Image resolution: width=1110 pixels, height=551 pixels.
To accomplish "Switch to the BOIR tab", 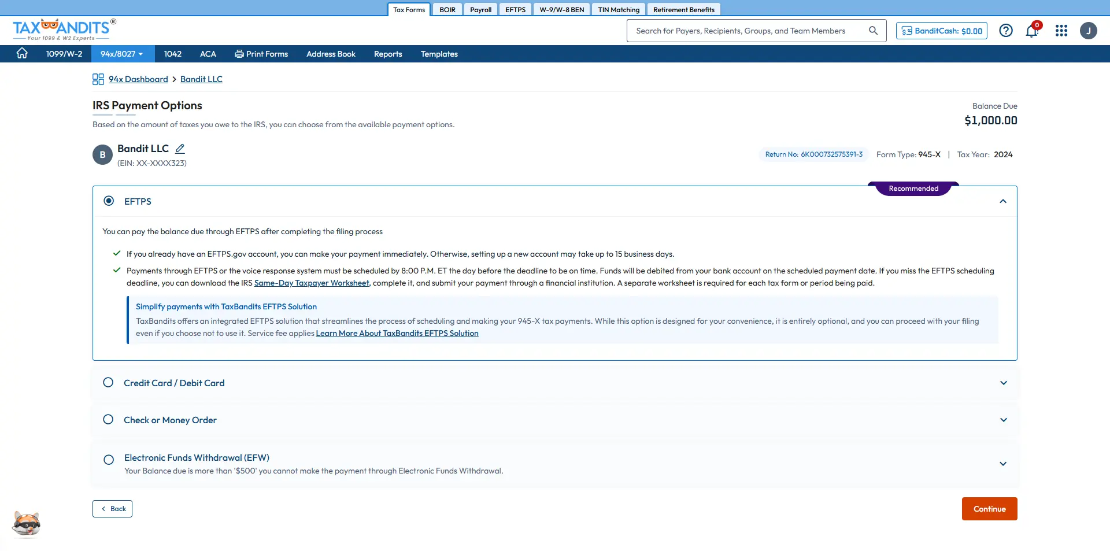I will click(x=447, y=10).
